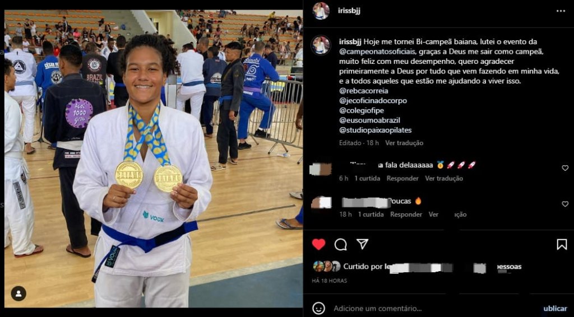Screen dimensions: 574x317
Task: Click 'Responder' under the 6 h comment
Action: point(402,179)
